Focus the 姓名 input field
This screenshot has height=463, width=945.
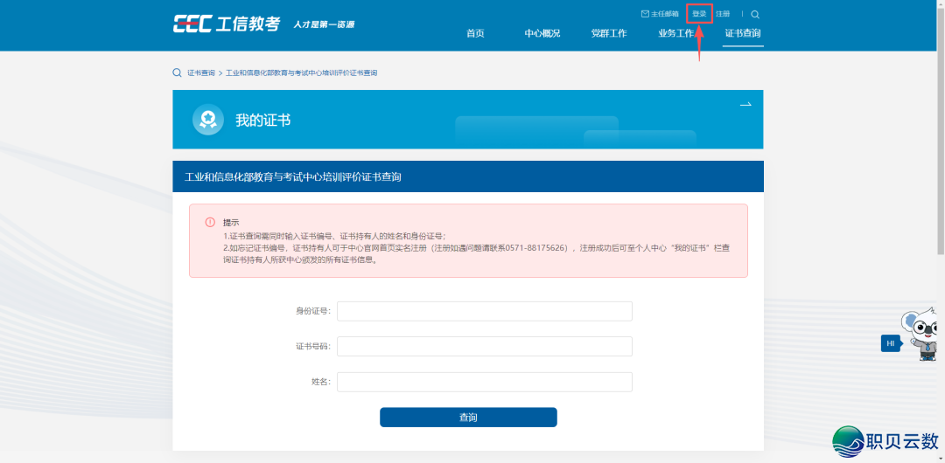coord(485,382)
